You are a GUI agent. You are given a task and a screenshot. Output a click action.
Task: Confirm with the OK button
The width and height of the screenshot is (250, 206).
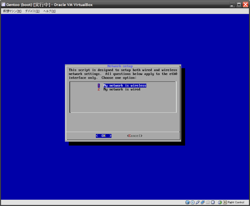pos(104,136)
